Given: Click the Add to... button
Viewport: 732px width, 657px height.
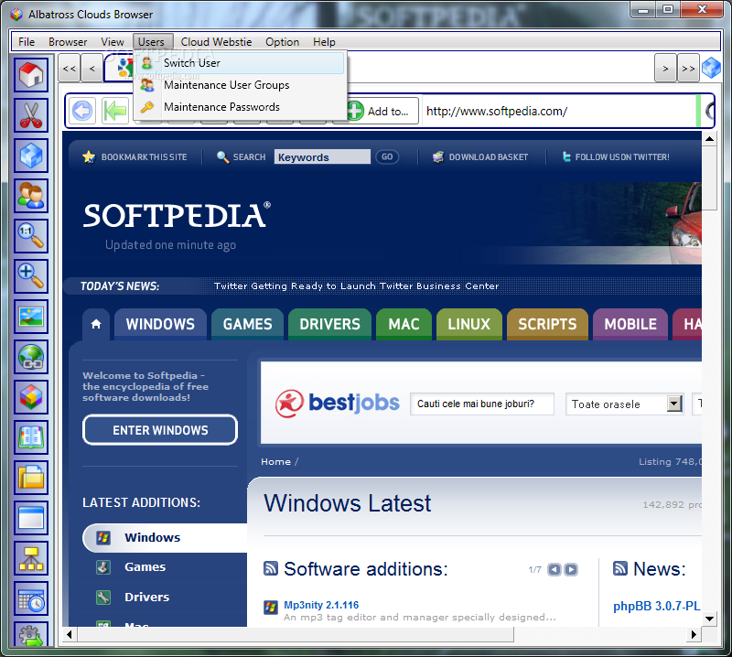Looking at the screenshot, I should coord(382,111).
